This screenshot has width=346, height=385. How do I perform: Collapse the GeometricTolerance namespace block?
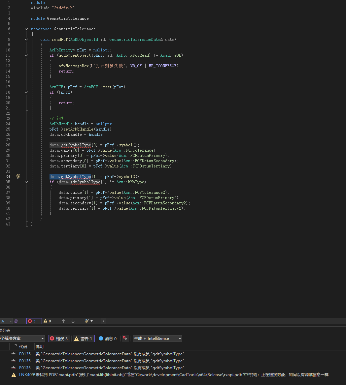pyautogui.click(x=26, y=29)
